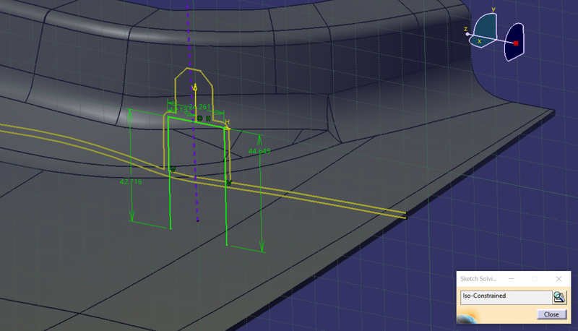Click the right V vertical constraint symbol
578x331 pixels.
[x=228, y=183]
